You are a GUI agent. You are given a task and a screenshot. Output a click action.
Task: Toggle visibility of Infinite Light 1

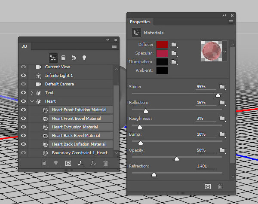point(23,76)
